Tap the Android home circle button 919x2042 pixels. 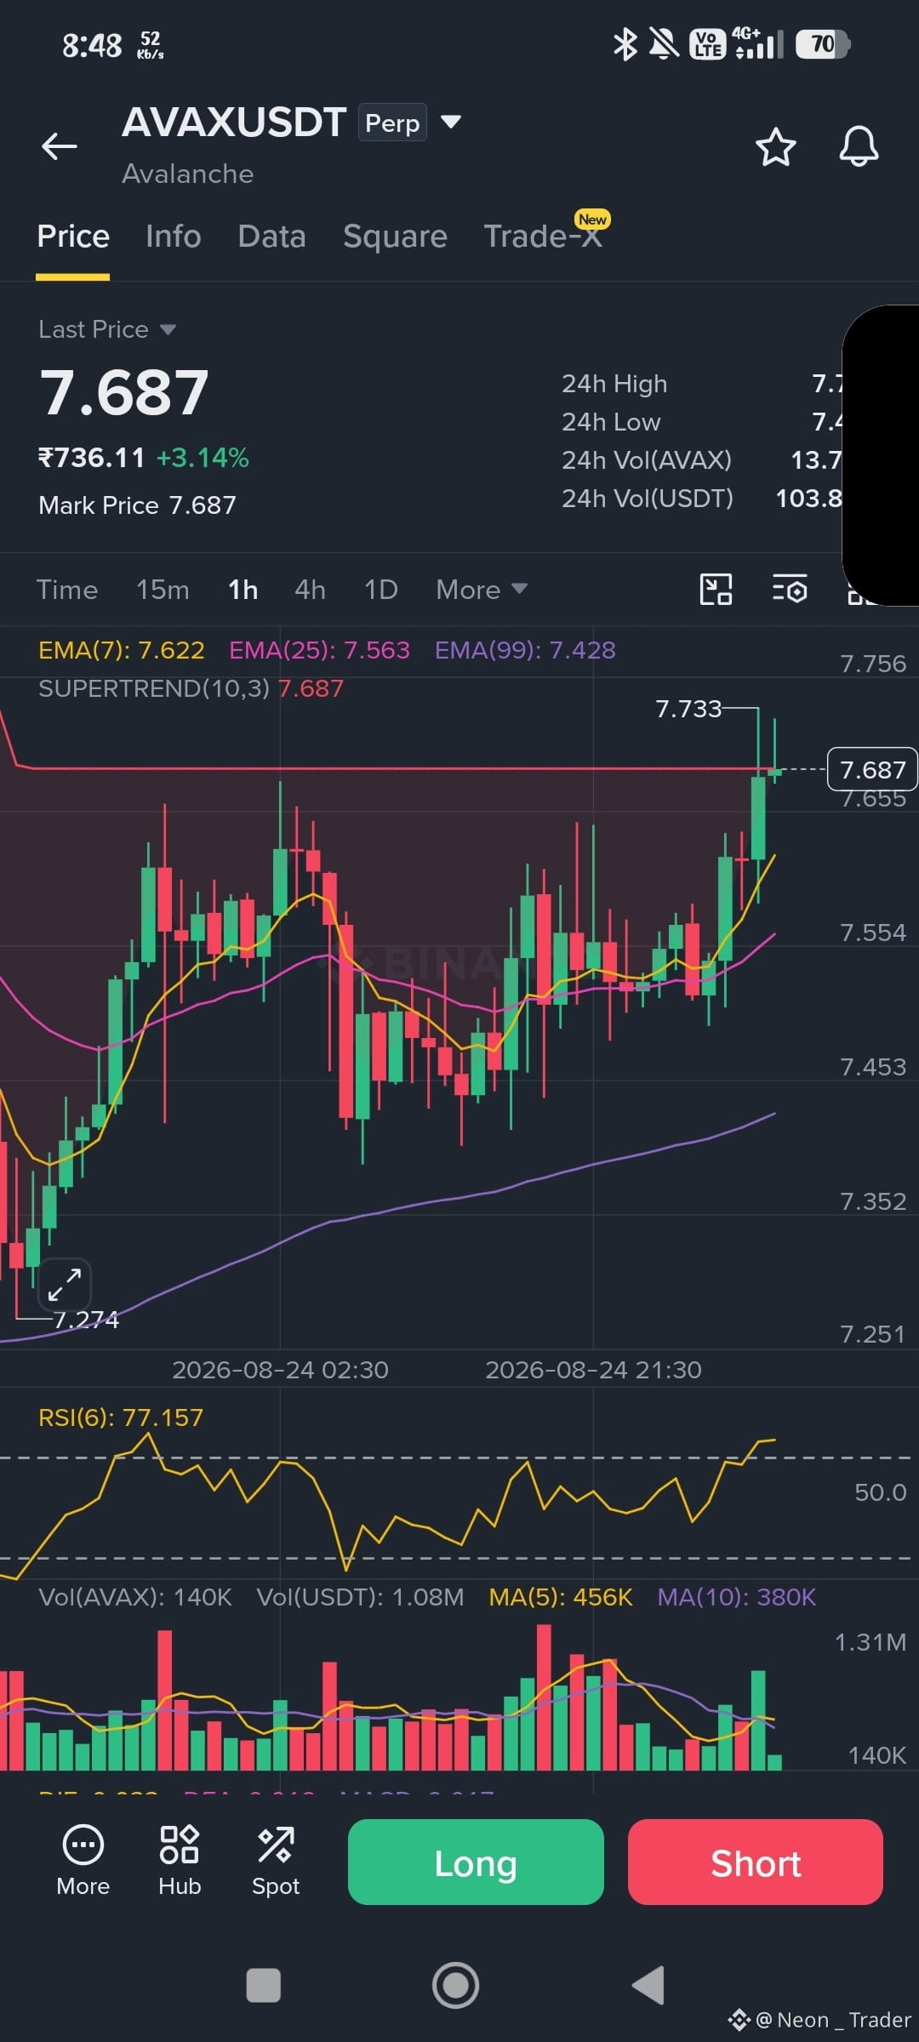pyautogui.click(x=455, y=1985)
